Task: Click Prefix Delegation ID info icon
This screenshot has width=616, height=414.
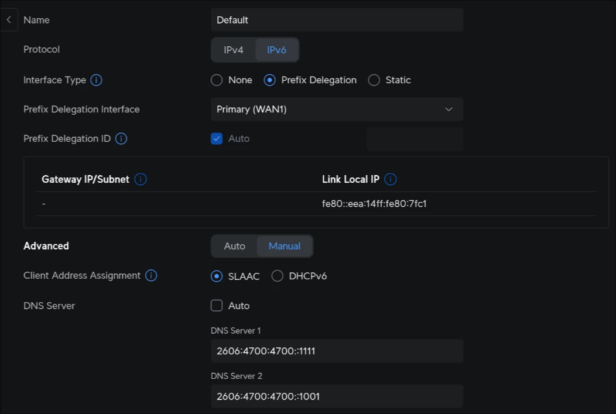Action: click(121, 139)
